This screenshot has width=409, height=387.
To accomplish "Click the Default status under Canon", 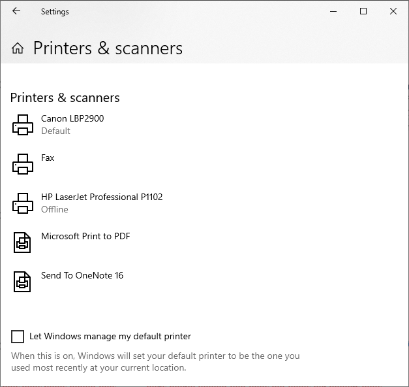I will [x=55, y=131].
